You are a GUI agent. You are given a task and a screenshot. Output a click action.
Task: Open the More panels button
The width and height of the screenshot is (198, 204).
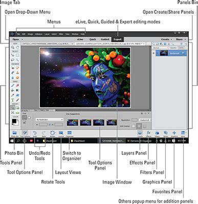183,134
